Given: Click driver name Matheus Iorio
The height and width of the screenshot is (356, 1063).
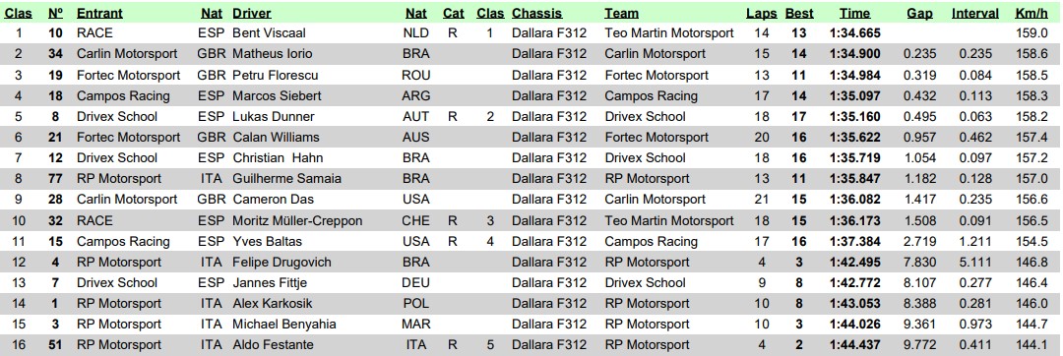Looking at the screenshot, I should (x=275, y=54).
